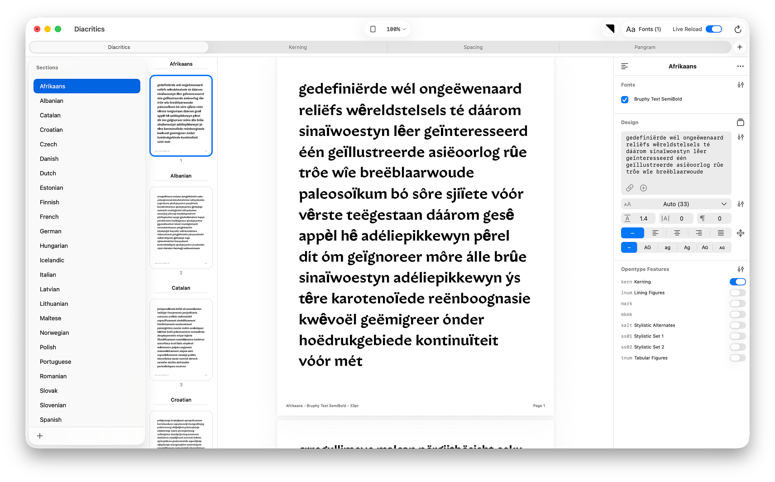This screenshot has height=482, width=775.
Task: Edit the letter spacing 0 field
Action: (x=676, y=218)
